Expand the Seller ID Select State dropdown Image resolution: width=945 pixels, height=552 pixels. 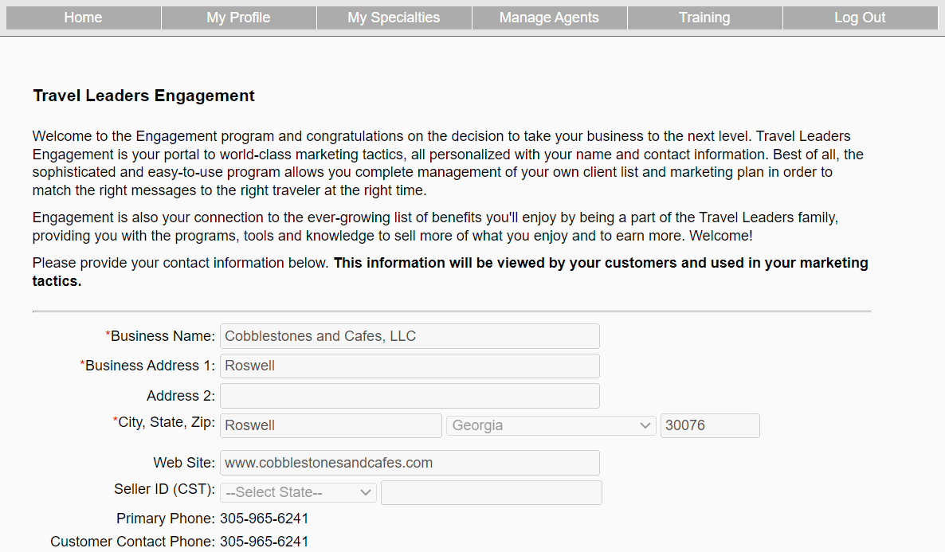click(x=298, y=492)
